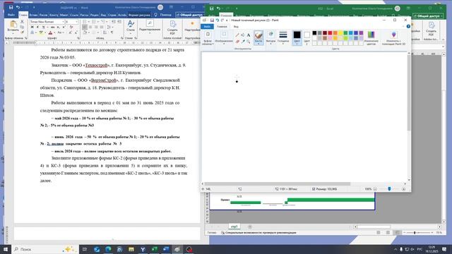Click Create PDF icon in Word ribbon

[x=172, y=28]
